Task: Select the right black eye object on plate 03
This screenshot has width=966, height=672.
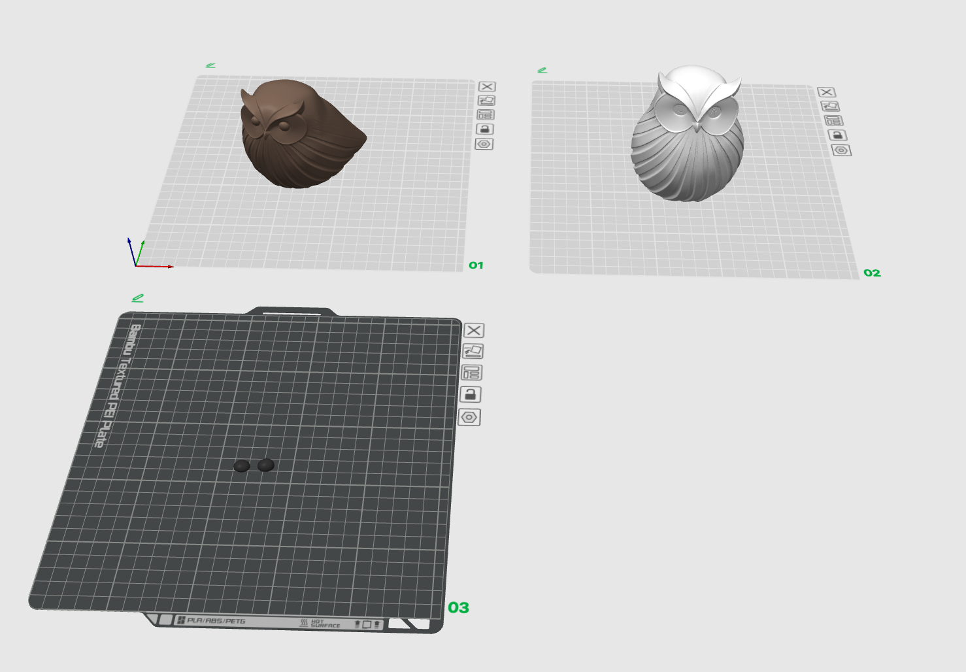Action: click(265, 465)
